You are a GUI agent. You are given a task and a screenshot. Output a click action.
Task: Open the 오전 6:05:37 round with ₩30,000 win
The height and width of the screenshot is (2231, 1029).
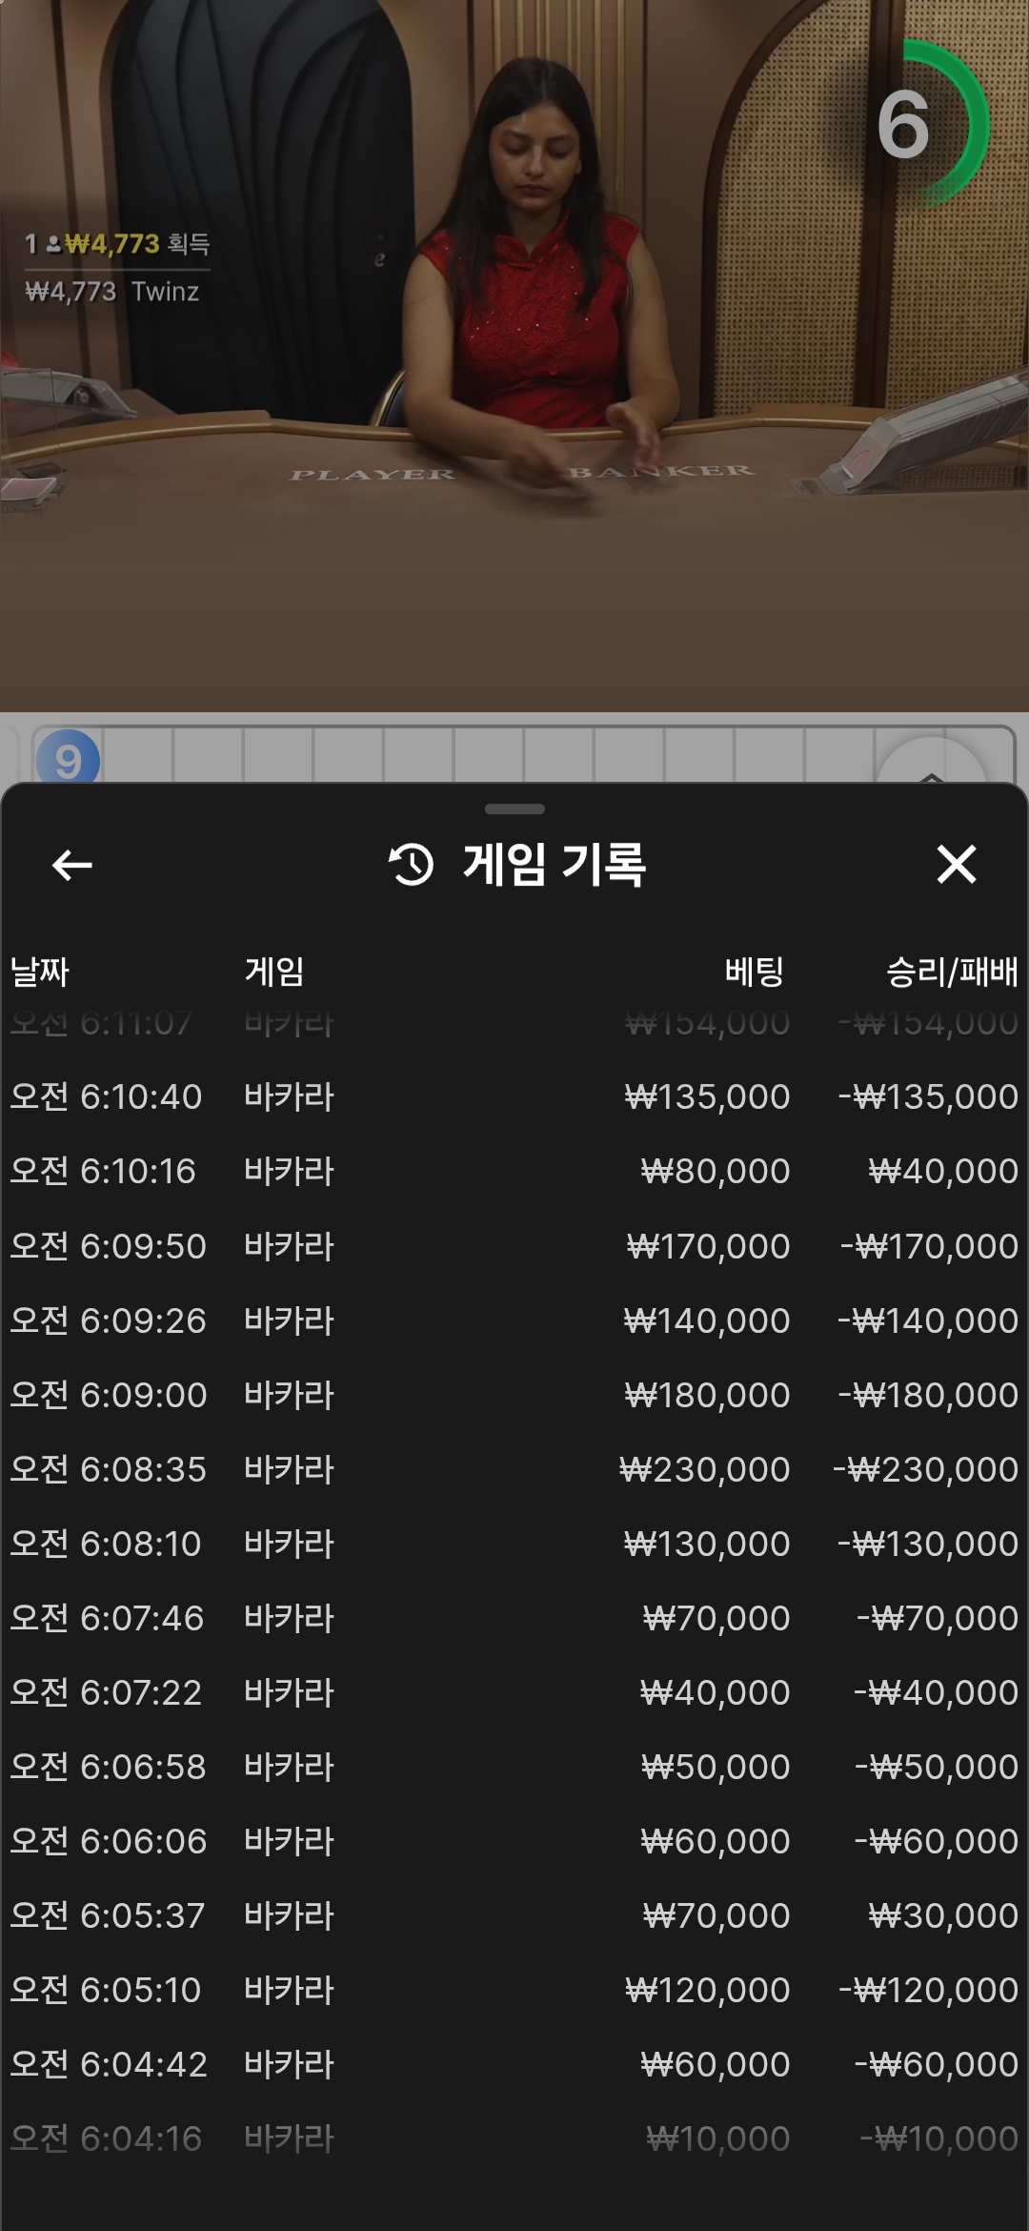click(514, 1915)
